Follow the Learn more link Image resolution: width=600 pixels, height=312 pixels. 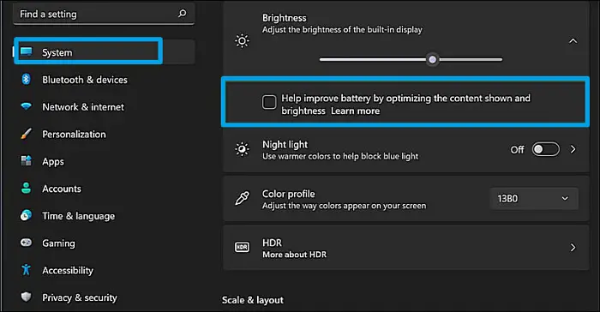point(355,111)
